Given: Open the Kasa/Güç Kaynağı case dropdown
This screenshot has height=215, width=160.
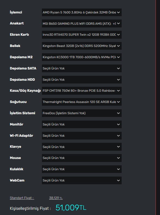Looking at the screenshot, I should coord(82,91).
